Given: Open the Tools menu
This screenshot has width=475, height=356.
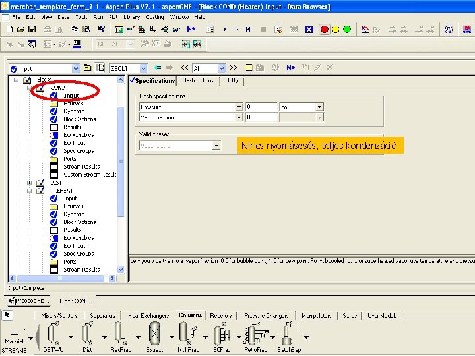Looking at the screenshot, I should [82, 16].
